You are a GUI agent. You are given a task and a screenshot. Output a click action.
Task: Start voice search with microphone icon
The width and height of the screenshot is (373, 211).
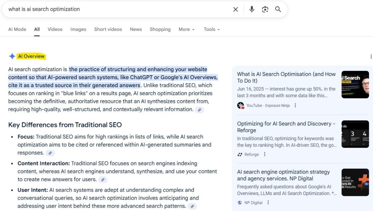(252, 9)
